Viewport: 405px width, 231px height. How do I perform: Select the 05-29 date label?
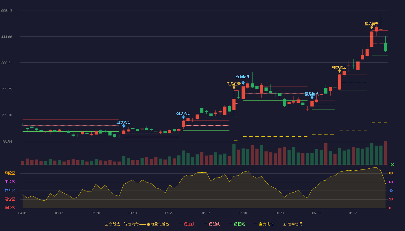279,213
